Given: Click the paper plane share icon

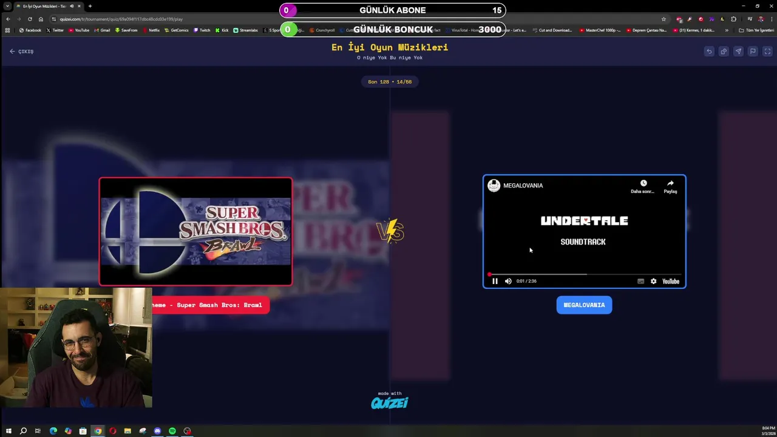Looking at the screenshot, I should [738, 52].
